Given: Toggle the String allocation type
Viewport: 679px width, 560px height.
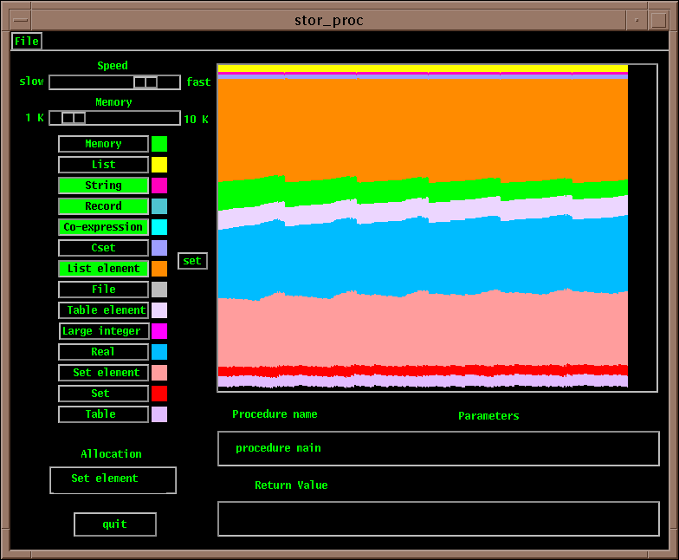Looking at the screenshot, I should click(x=103, y=186).
